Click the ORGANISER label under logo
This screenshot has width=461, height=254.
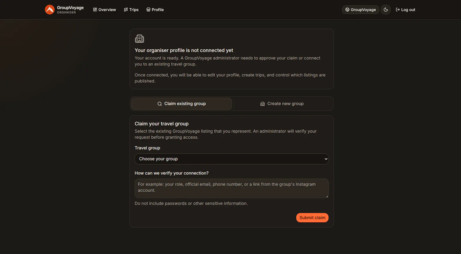66,12
